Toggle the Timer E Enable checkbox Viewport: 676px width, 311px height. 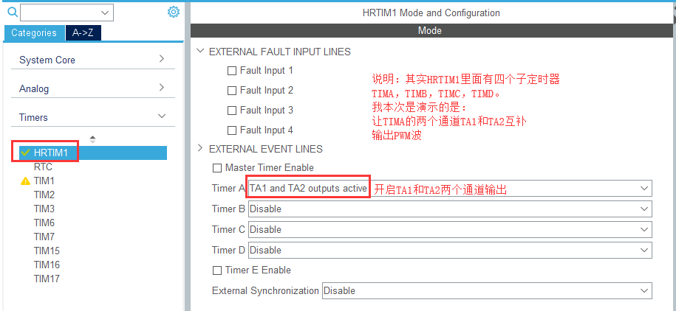coord(217,270)
